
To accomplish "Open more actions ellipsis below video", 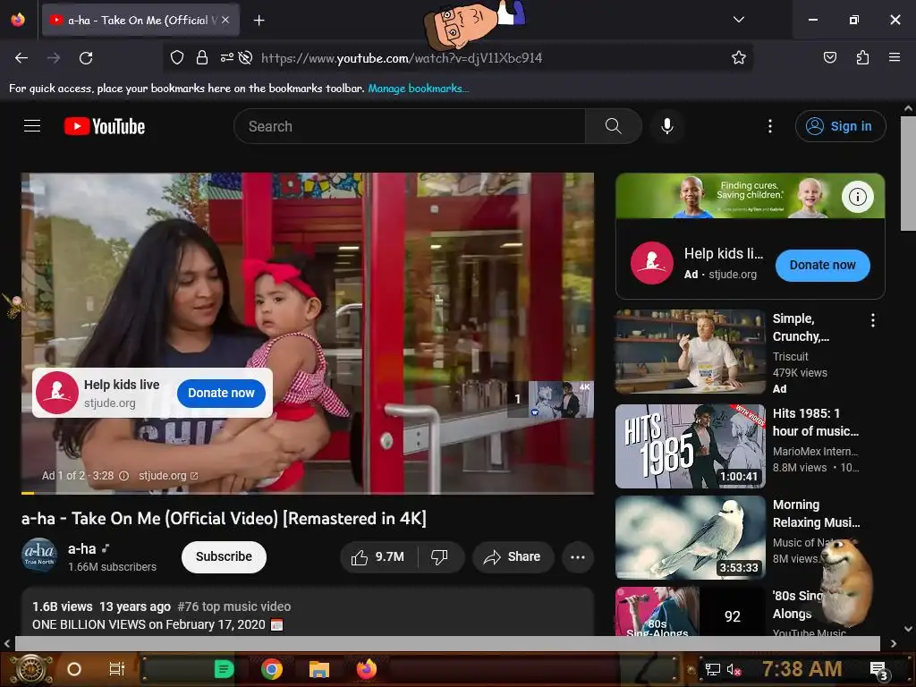I will (578, 556).
